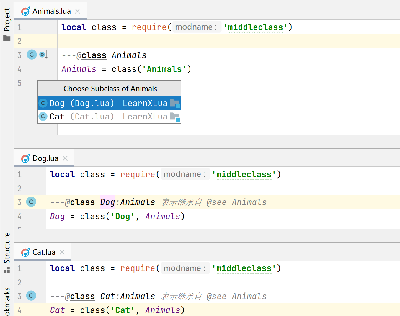Click the Structure panel icon in sidebar
Image resolution: width=400 pixels, height=316 pixels.
pyautogui.click(x=7, y=270)
